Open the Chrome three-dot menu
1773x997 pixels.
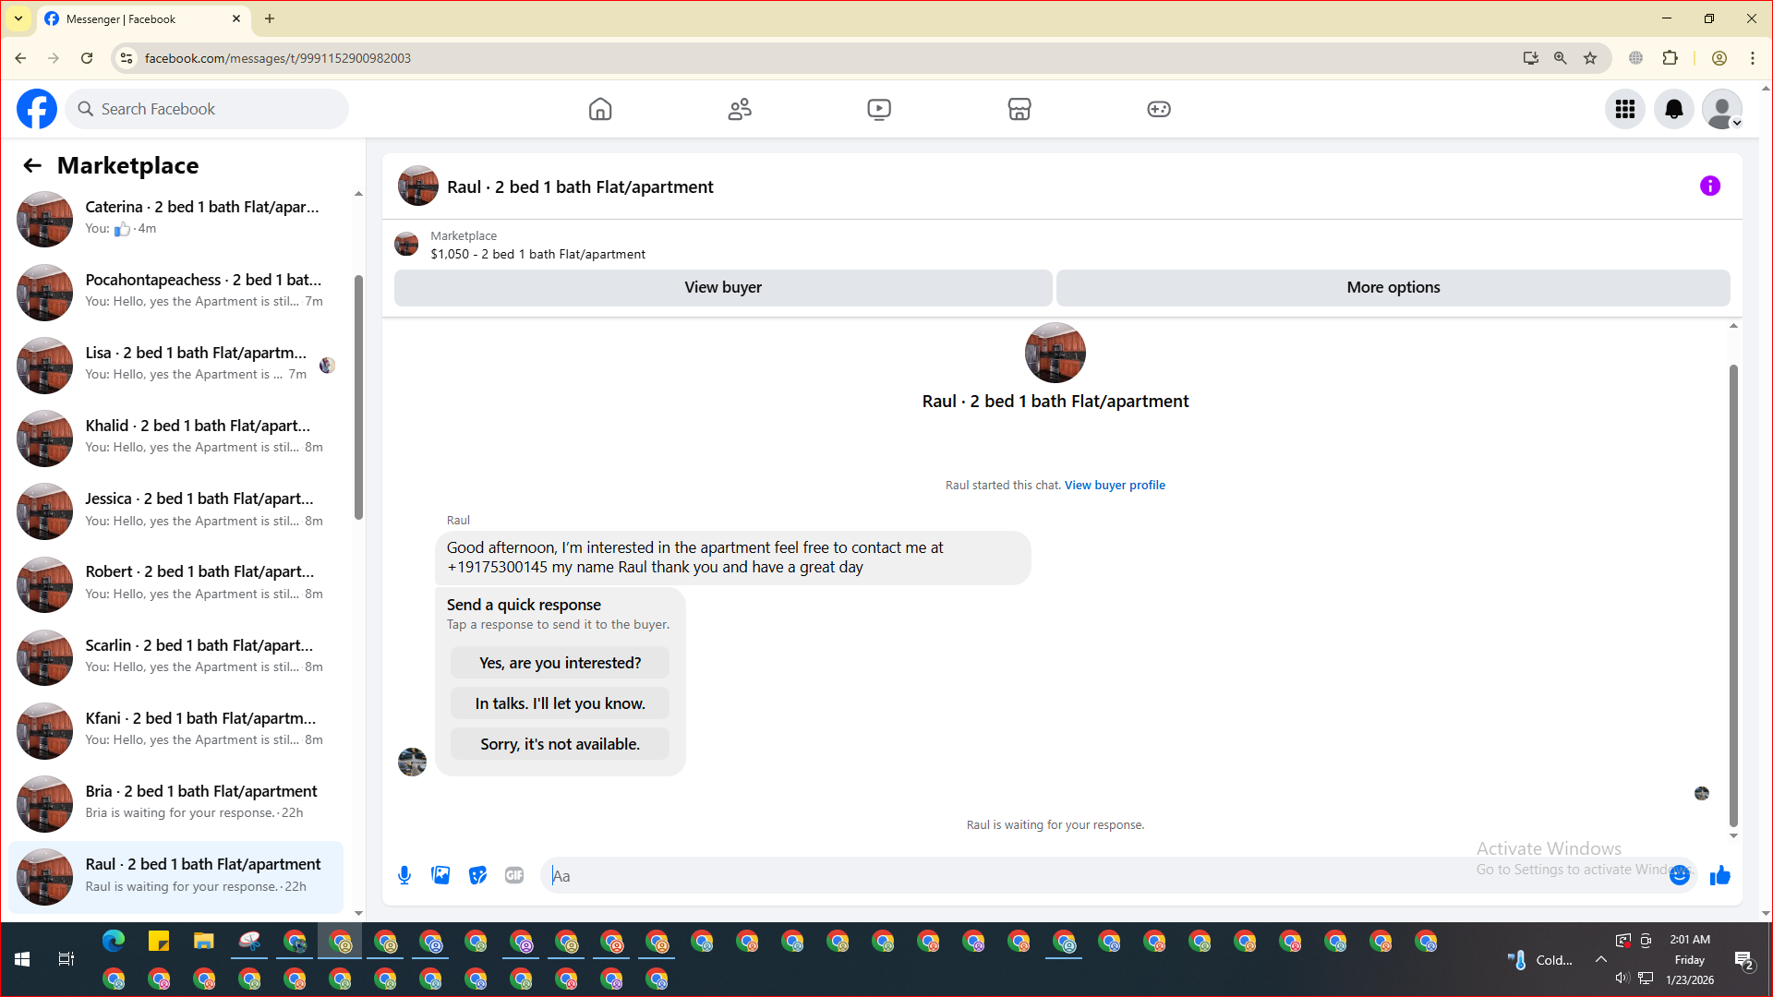point(1753,58)
